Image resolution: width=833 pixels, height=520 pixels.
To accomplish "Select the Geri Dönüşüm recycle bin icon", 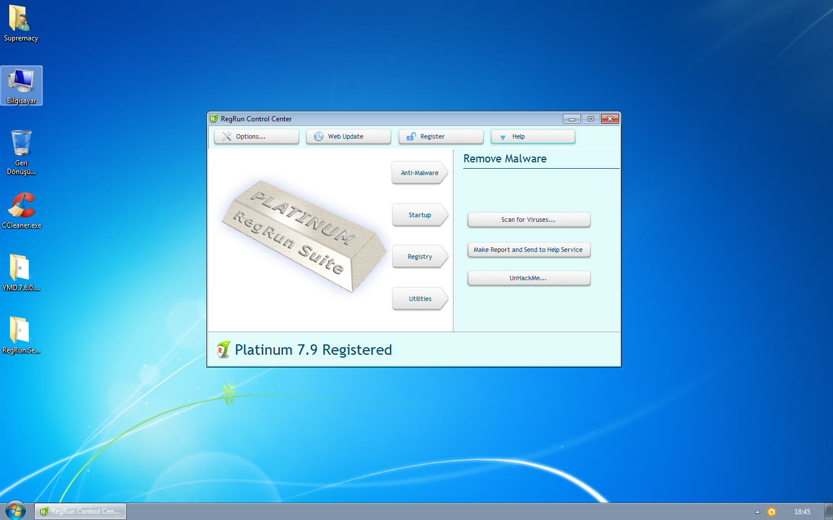I will 21,152.
